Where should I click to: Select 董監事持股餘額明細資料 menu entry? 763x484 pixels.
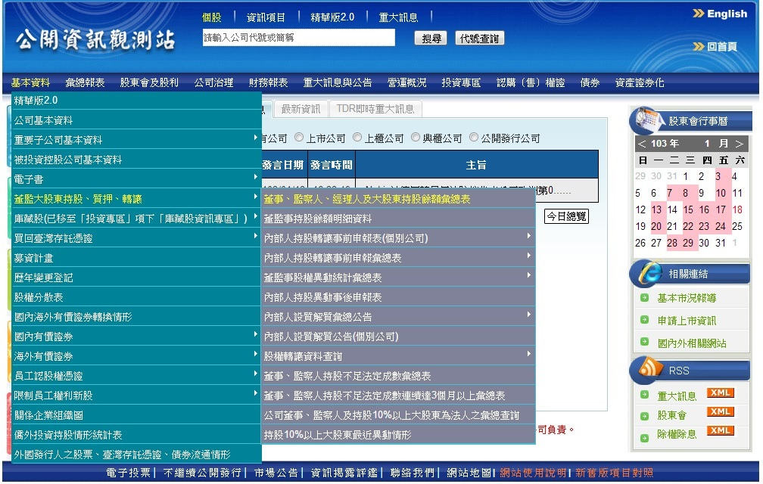pos(318,219)
